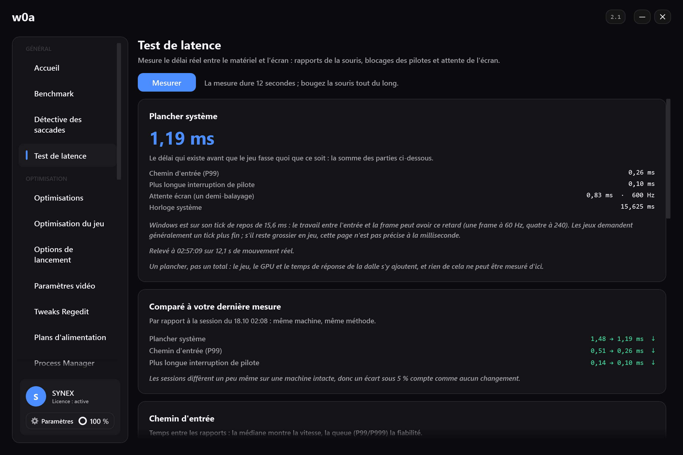Click the Attente écran (un demi-balayage) label
Viewport: 683px width, 455px height.
click(202, 196)
